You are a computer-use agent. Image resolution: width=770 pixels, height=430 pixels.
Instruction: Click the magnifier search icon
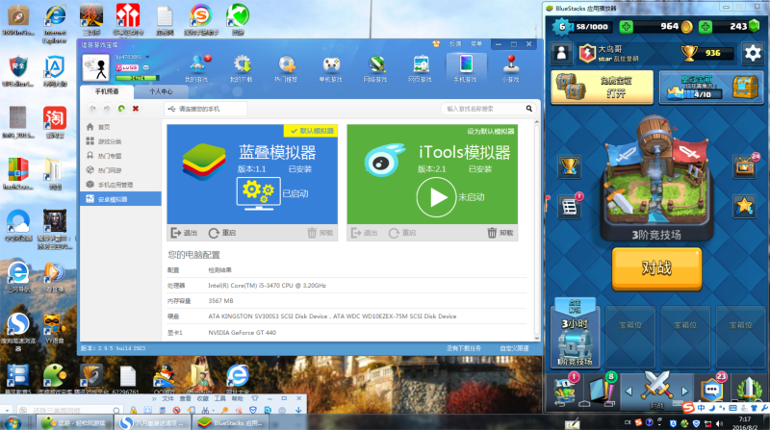click(x=528, y=109)
